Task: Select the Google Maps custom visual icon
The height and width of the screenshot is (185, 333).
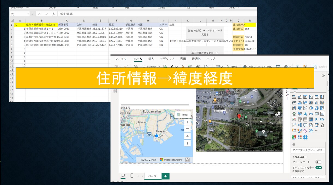Action: coord(294,137)
